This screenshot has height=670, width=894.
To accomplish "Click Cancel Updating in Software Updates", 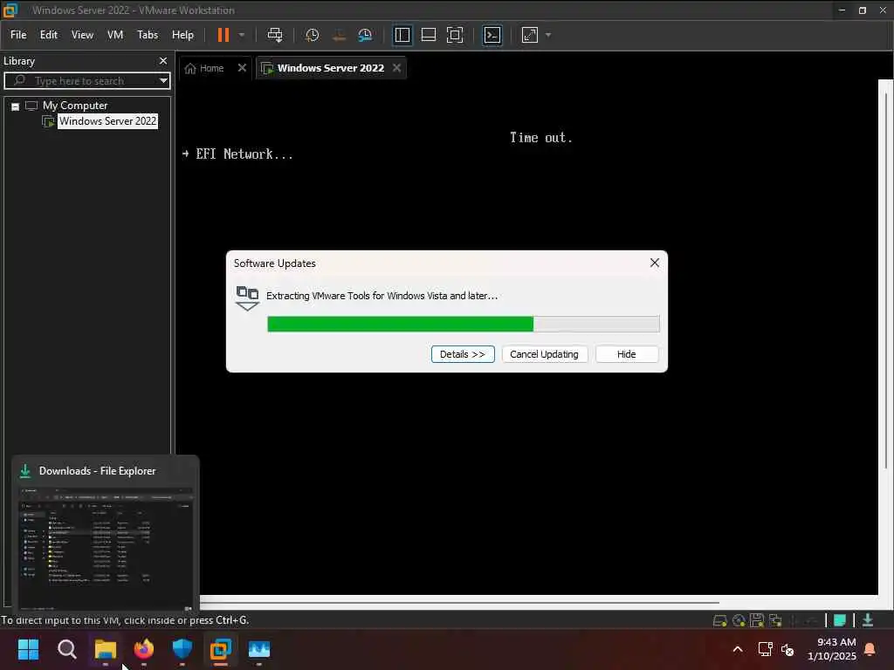I will (544, 354).
